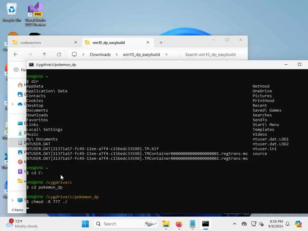Select the OneDrive cloud icon in navigation pane

pos(20,104)
